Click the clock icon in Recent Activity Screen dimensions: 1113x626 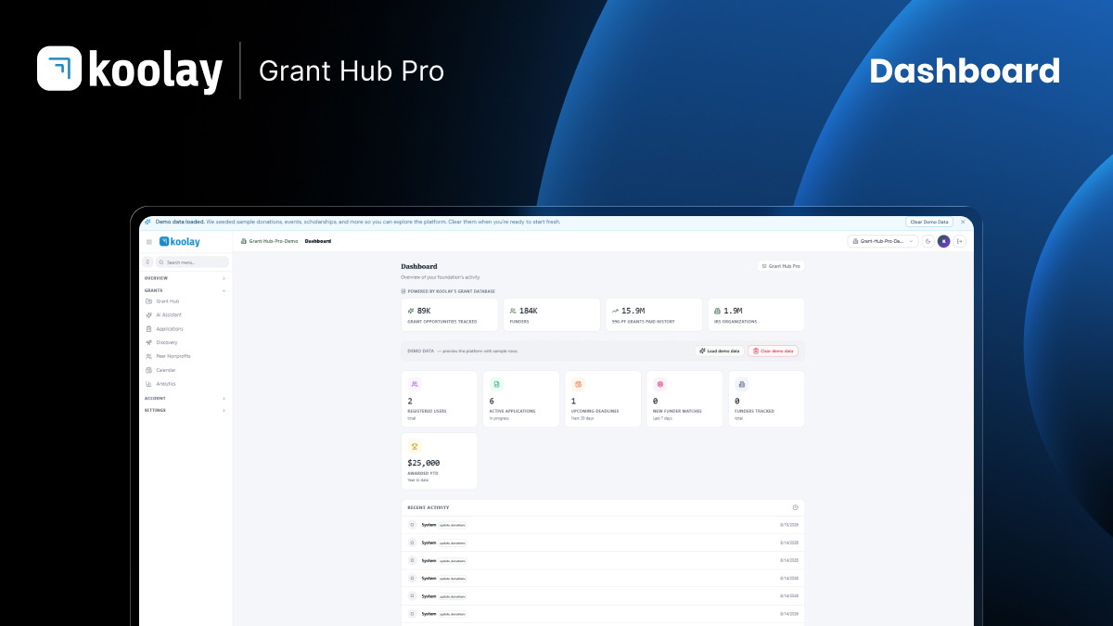[795, 507]
